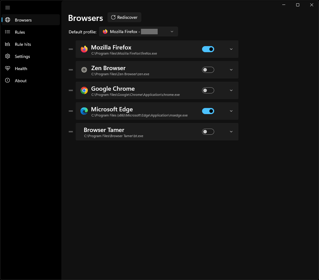Click the msedge.exe path text
This screenshot has width=319, height=280.
(x=139, y=115)
